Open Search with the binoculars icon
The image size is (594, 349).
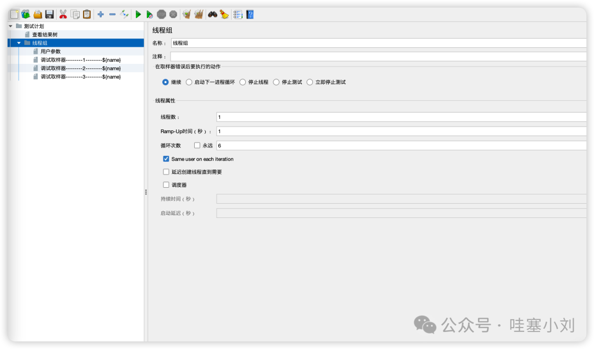pyautogui.click(x=212, y=14)
